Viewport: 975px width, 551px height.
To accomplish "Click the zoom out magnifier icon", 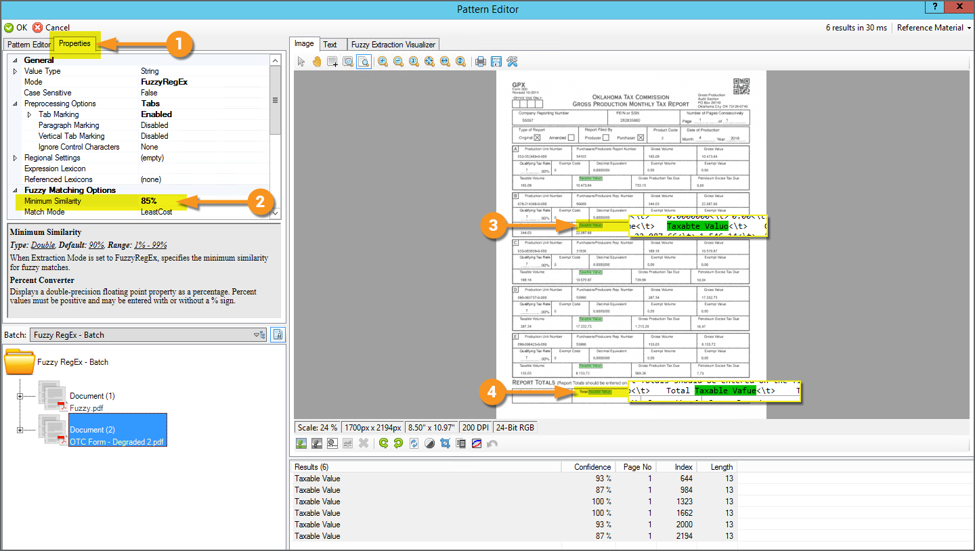I will [398, 62].
